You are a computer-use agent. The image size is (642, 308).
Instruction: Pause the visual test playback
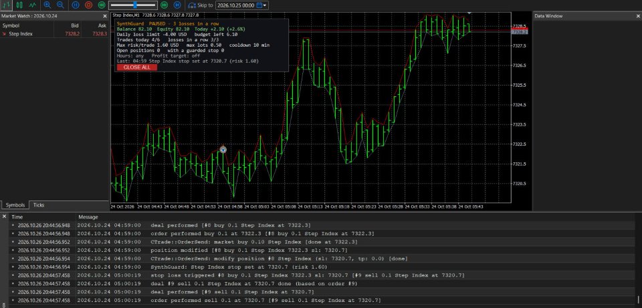(76, 5)
